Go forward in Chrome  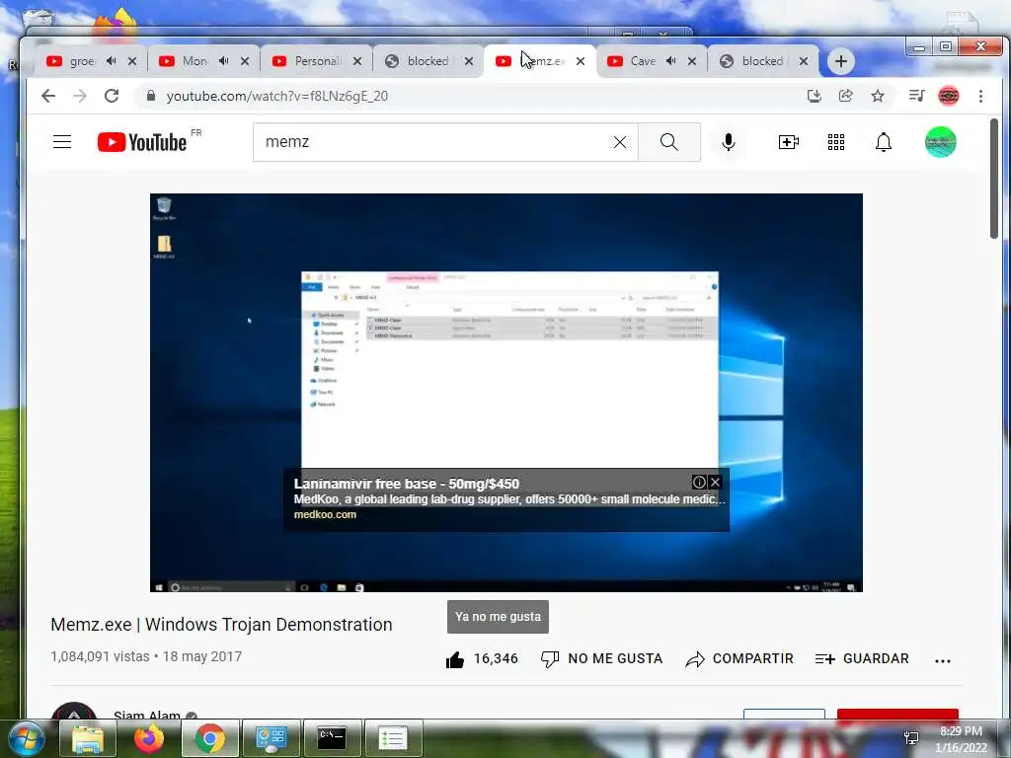pos(79,96)
